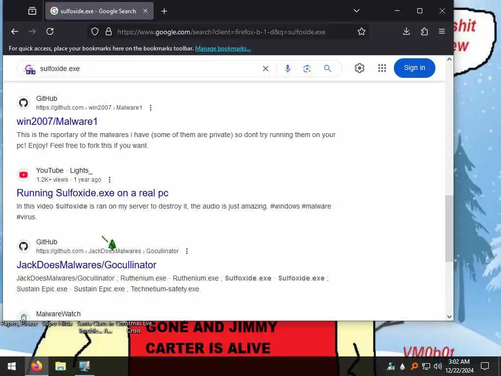Open Running Sulfoxide.exe on a real pc
Viewport: 501px width, 376px height.
click(92, 193)
